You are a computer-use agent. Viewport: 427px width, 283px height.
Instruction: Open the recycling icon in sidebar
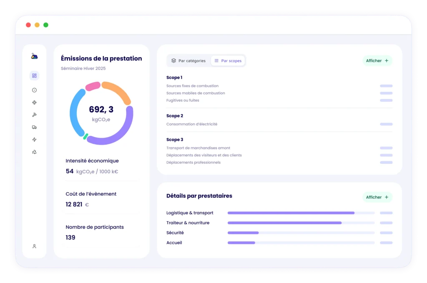pos(34,152)
